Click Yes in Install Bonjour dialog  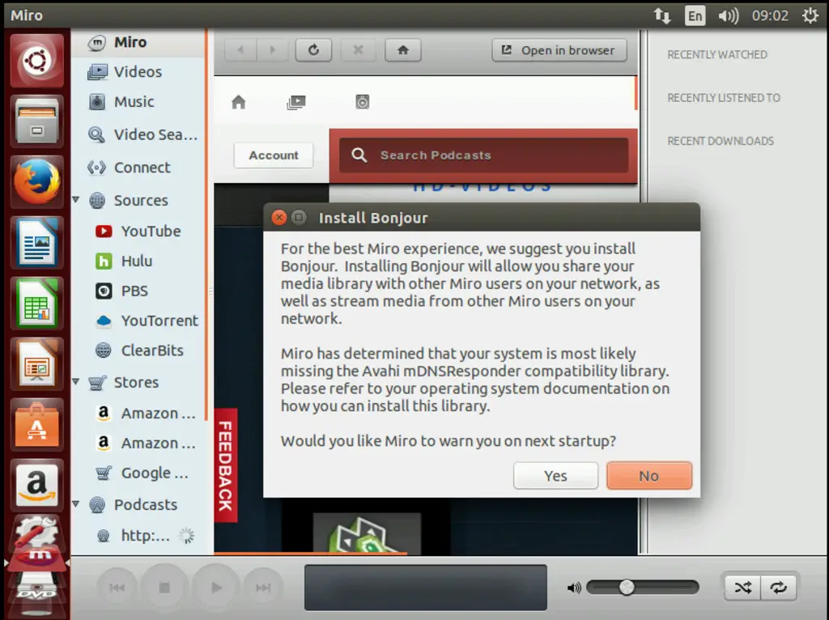point(555,476)
